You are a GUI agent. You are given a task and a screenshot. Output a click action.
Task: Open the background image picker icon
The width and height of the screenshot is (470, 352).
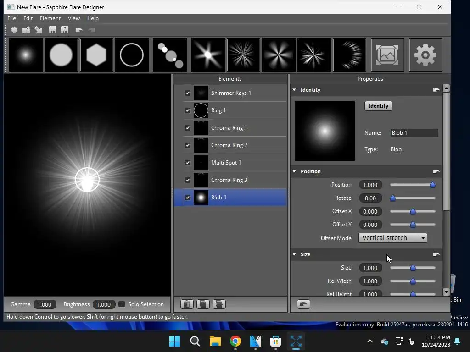[387, 55]
